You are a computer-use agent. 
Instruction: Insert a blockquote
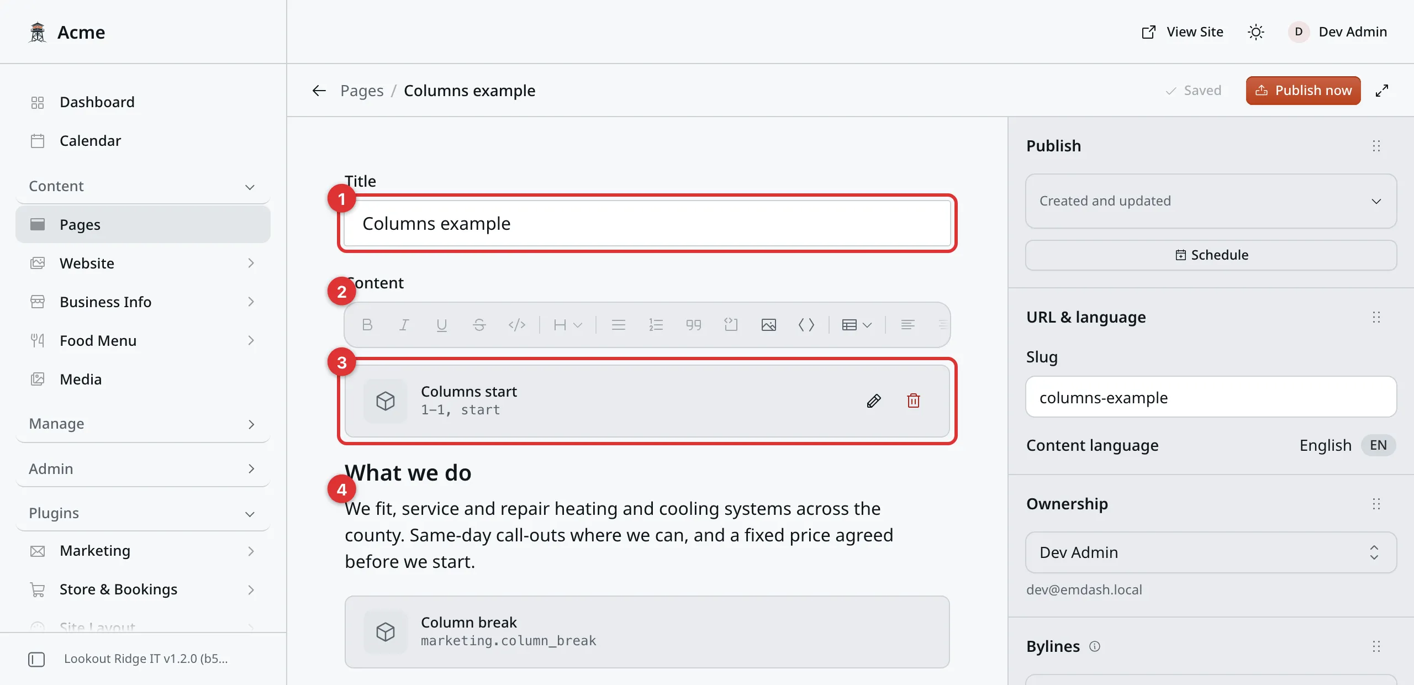[x=694, y=325]
